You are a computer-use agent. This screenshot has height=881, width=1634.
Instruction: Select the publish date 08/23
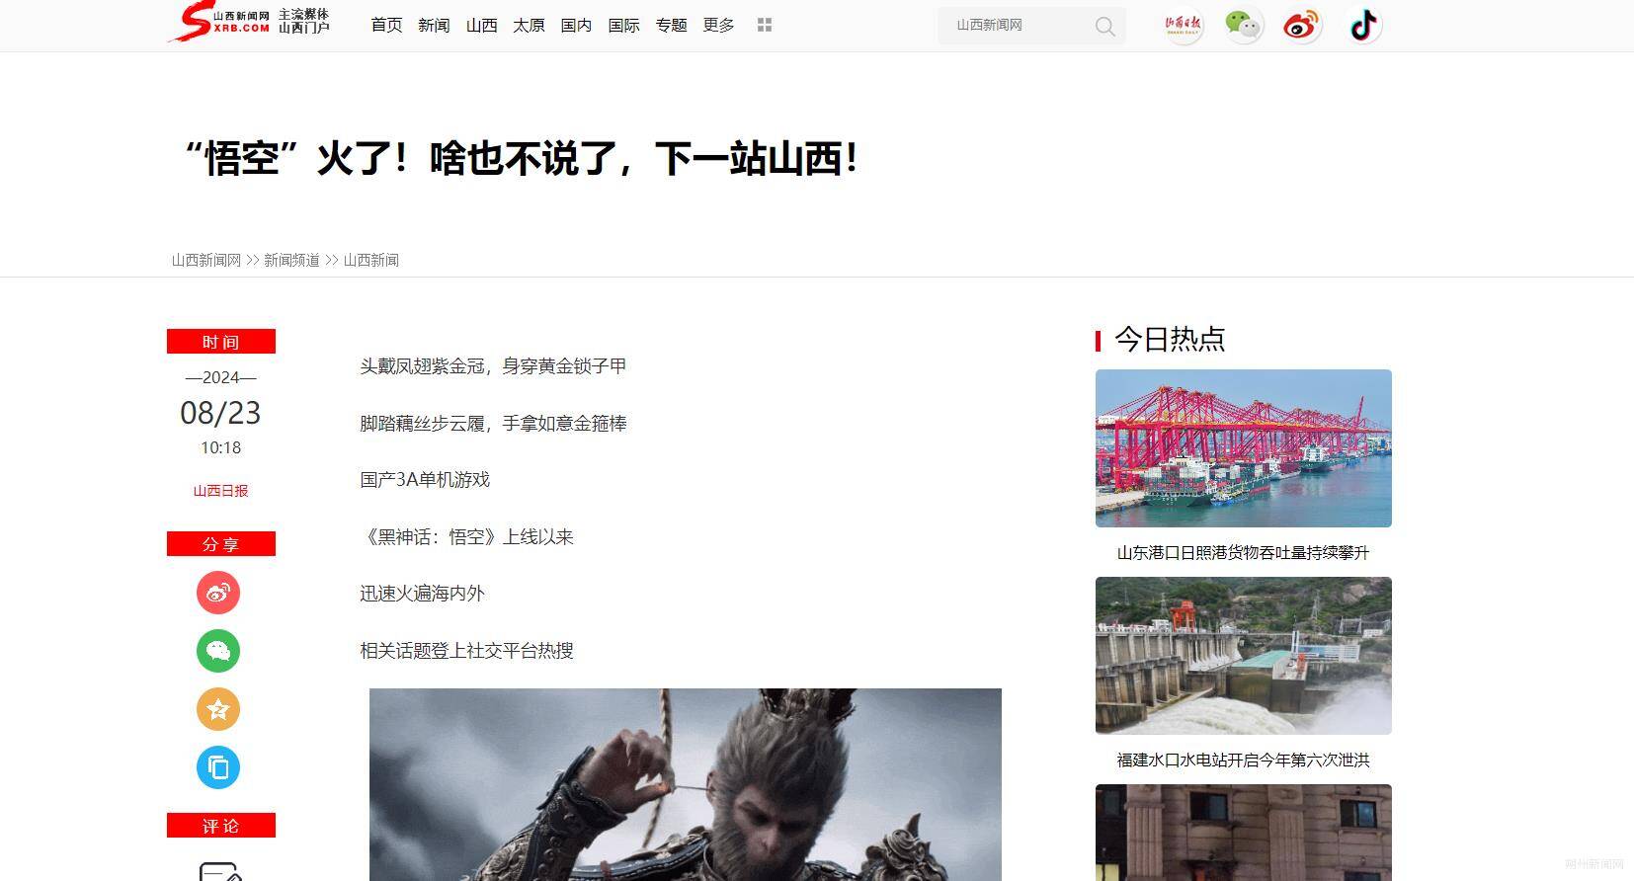tap(220, 413)
